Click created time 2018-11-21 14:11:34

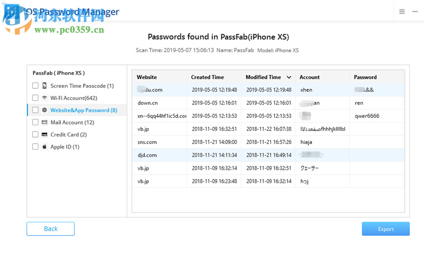pos(214,155)
